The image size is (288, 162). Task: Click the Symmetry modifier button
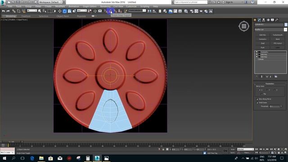[x=263, y=39]
